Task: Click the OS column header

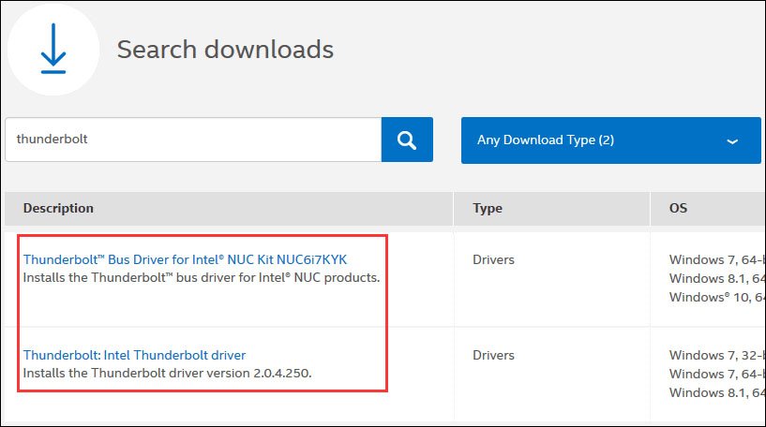Action: (678, 208)
